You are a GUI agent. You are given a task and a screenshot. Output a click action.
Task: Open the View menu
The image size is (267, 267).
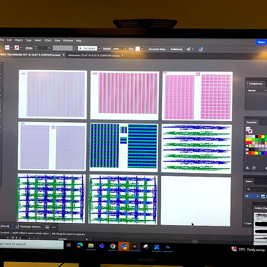click(x=57, y=40)
